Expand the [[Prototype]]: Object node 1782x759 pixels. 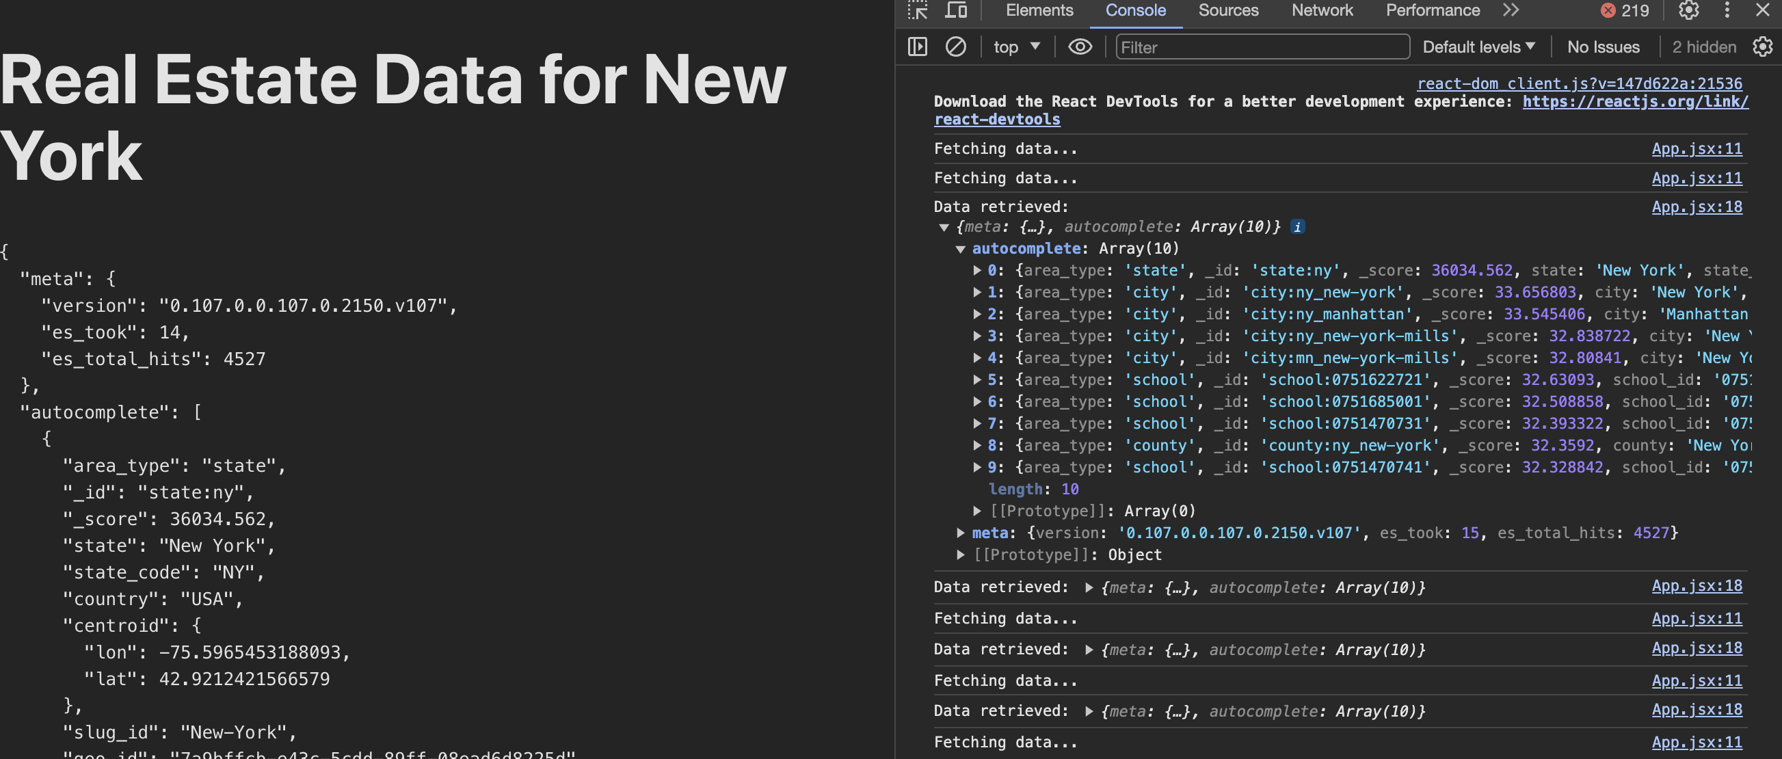(x=960, y=555)
